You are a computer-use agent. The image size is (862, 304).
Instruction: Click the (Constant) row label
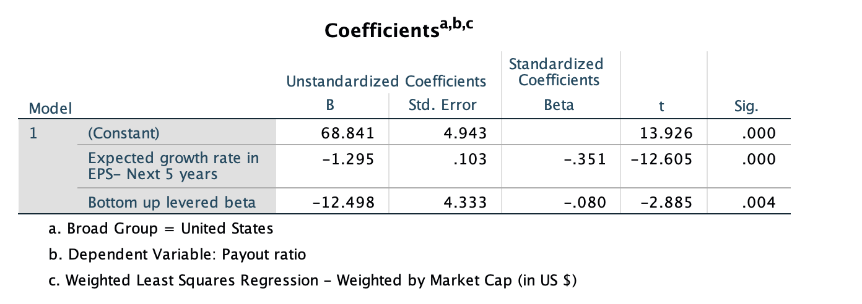pos(124,132)
